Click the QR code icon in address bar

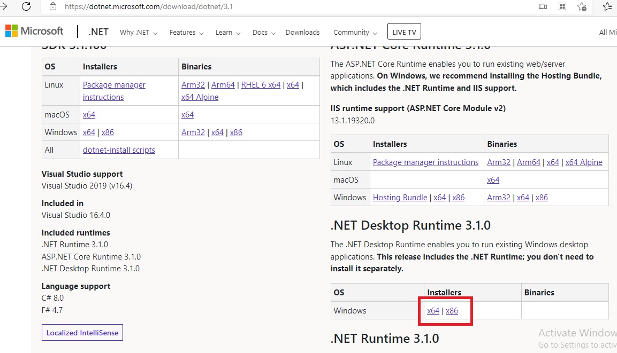[562, 6]
